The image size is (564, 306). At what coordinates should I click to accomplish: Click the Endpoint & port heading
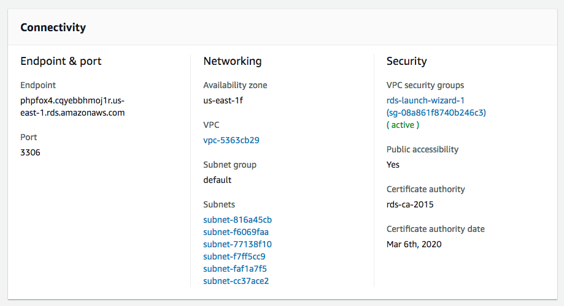[61, 61]
